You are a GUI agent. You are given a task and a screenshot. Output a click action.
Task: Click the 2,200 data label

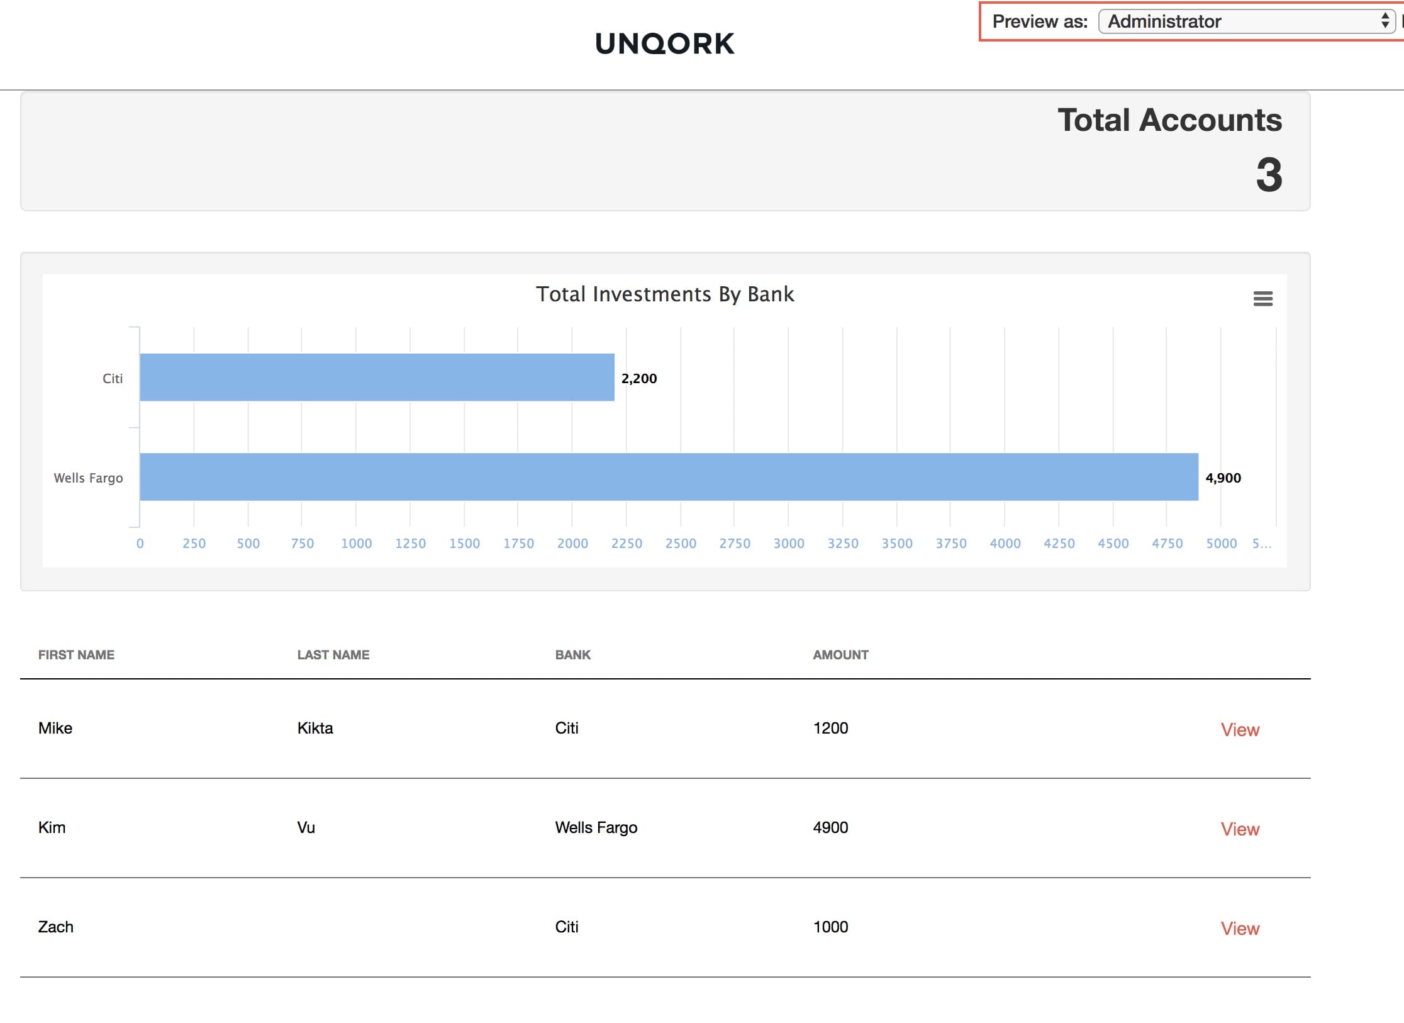pyautogui.click(x=639, y=378)
